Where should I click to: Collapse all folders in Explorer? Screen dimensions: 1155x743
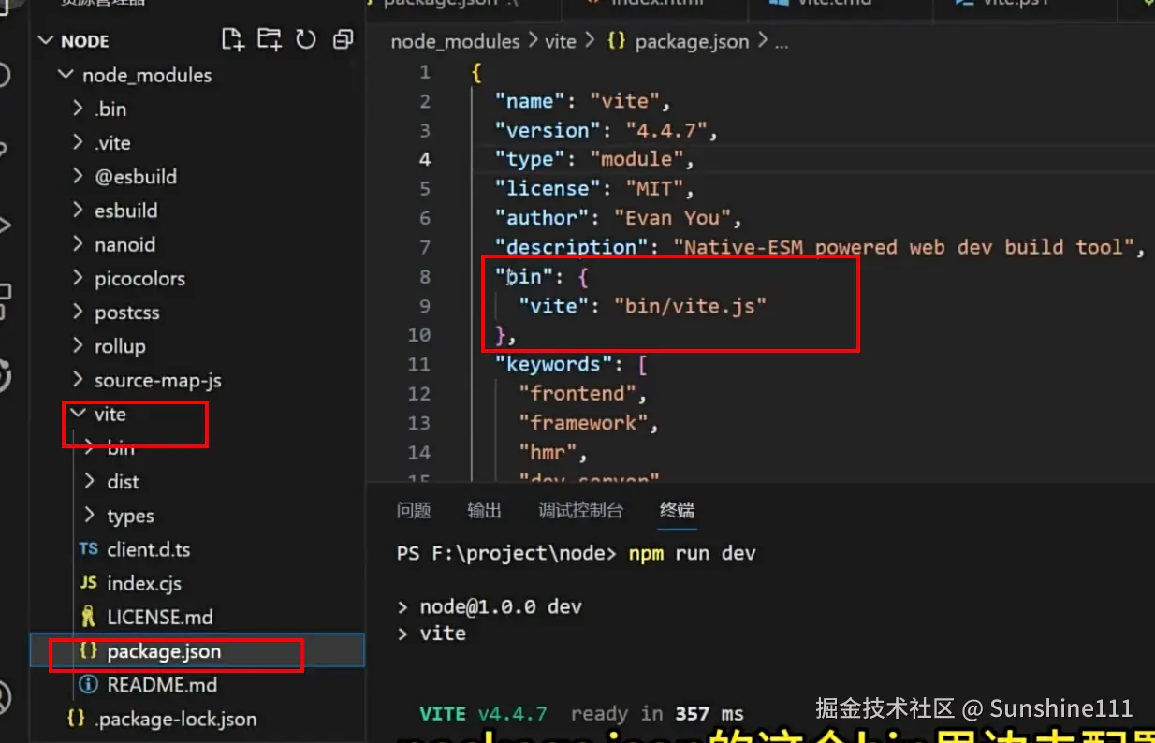click(344, 40)
